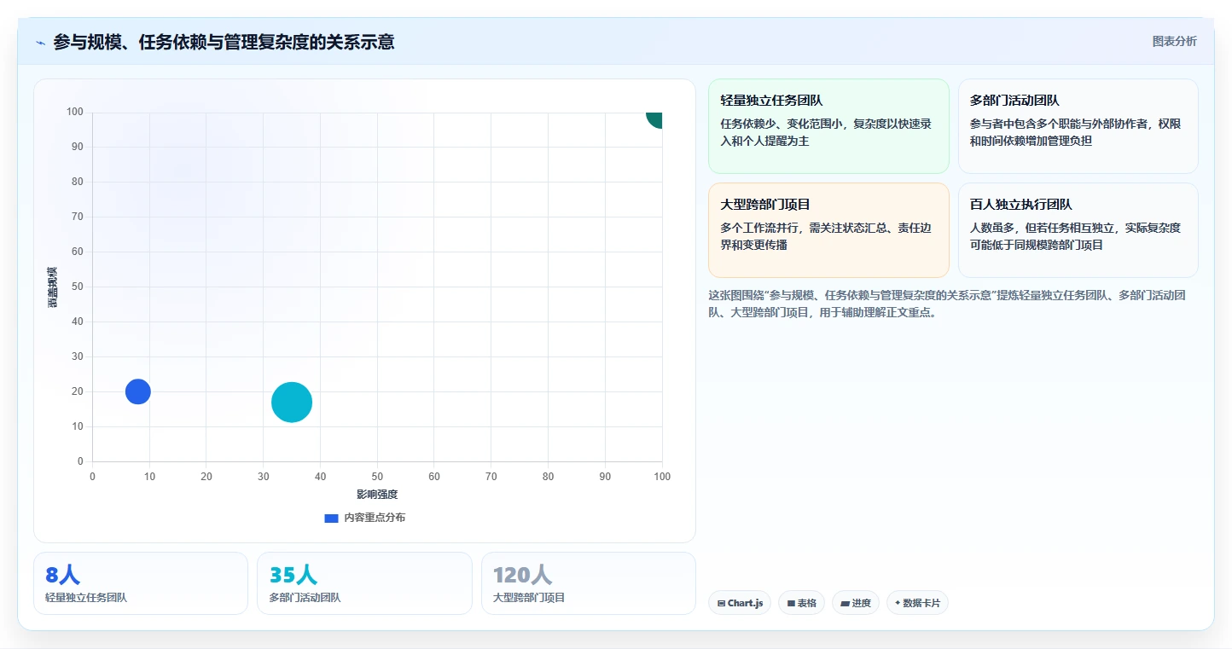This screenshot has width=1232, height=649.
Task: Click the icon in the 进度 tag
Action: click(845, 603)
